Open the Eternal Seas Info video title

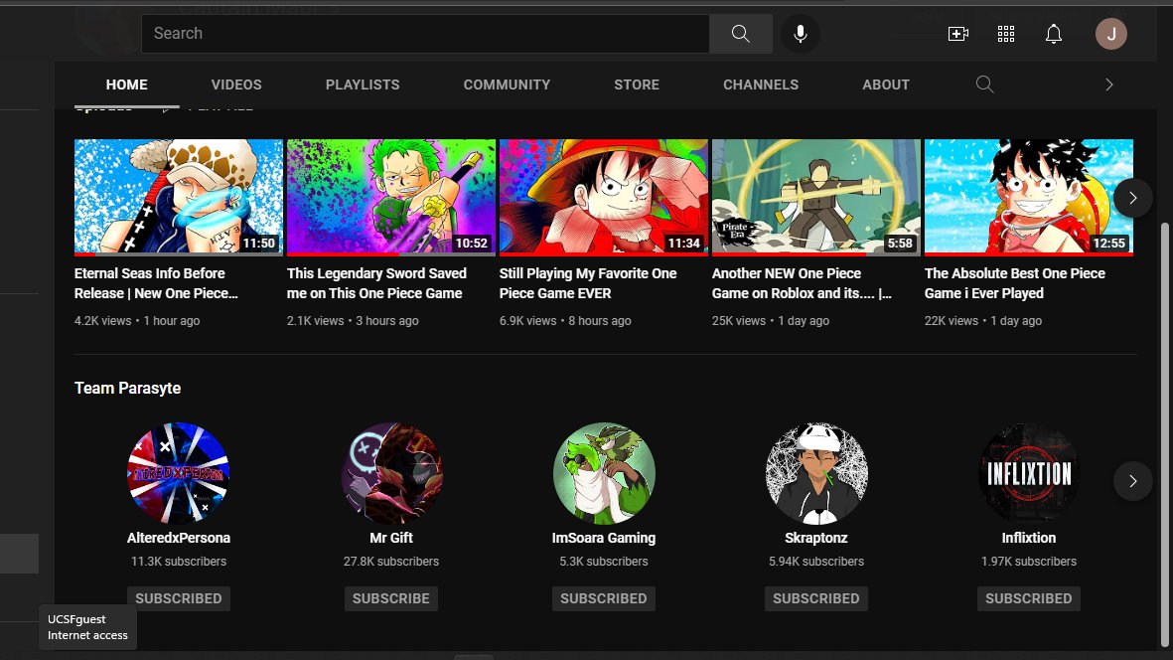156,283
